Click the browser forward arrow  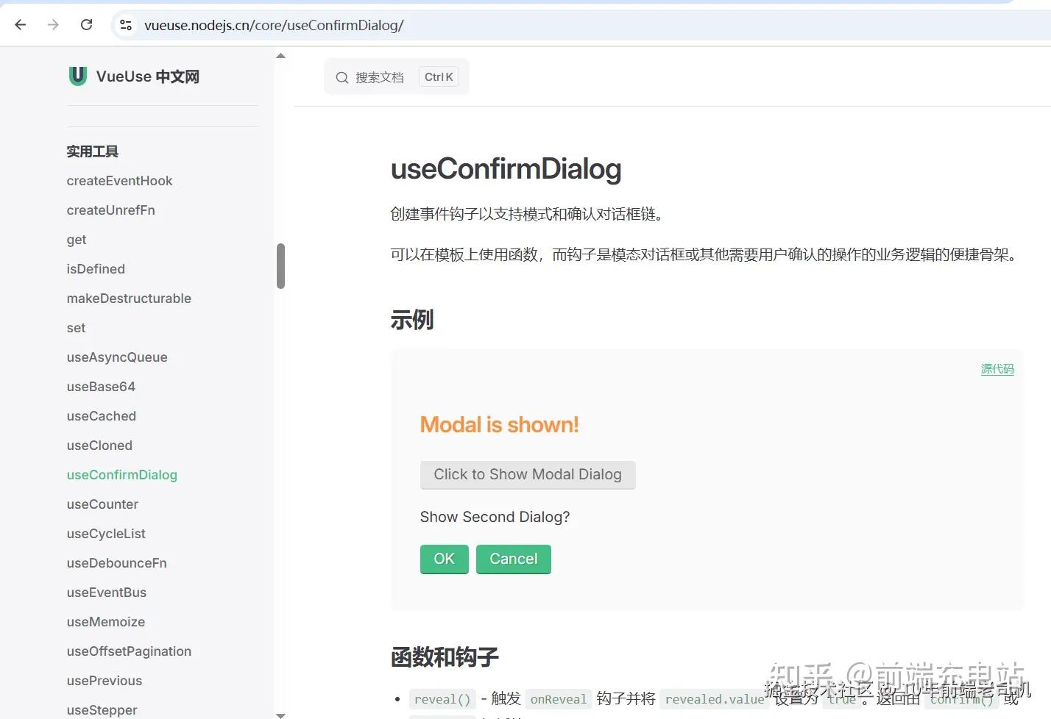coord(52,24)
